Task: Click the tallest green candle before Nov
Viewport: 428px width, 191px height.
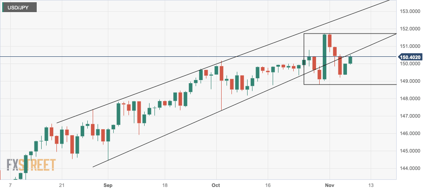Action: click(325, 57)
